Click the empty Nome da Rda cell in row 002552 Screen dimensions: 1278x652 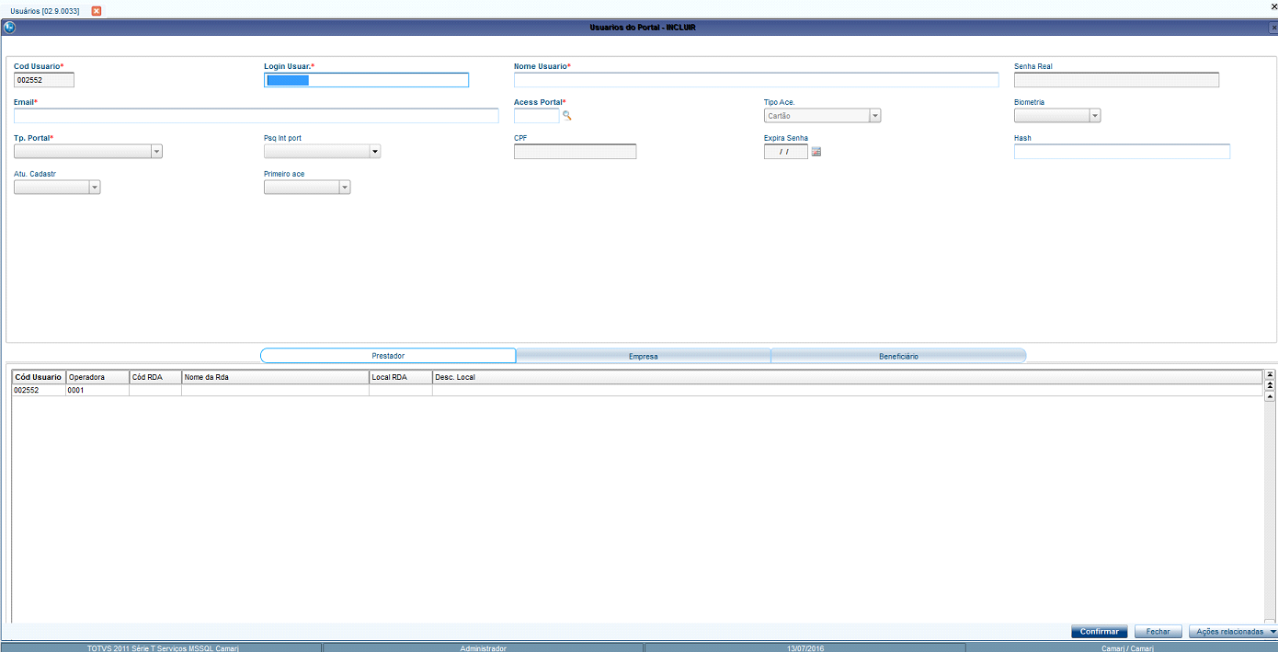(275, 390)
